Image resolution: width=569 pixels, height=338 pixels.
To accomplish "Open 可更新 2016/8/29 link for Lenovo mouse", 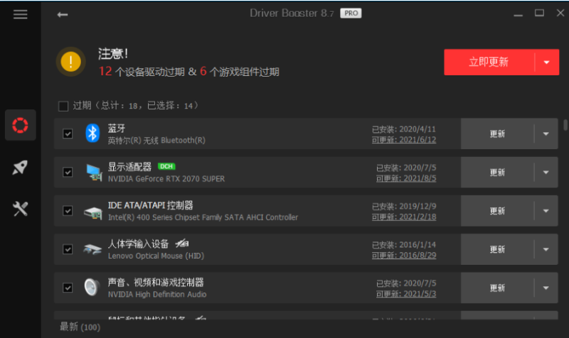I will click(x=404, y=256).
